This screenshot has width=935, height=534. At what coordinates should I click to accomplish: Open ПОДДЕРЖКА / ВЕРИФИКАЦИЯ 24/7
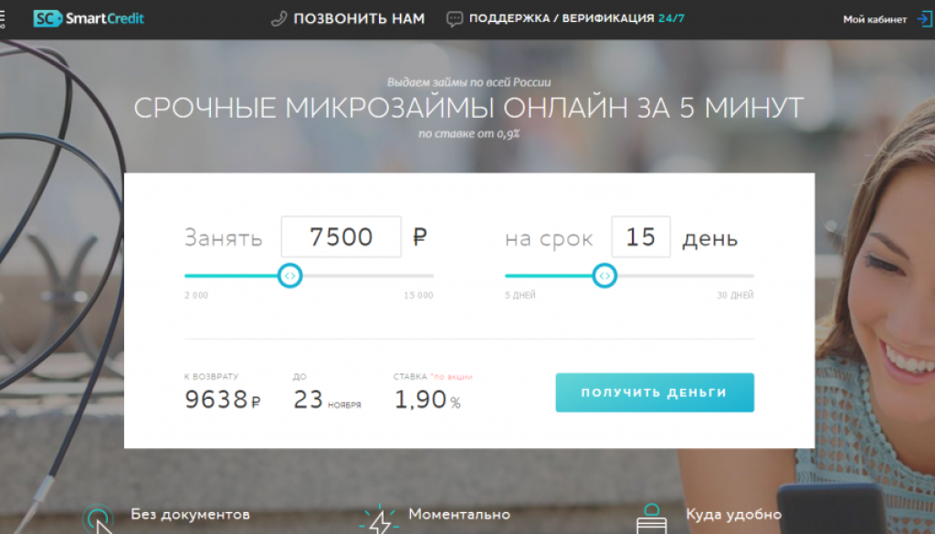click(x=577, y=18)
